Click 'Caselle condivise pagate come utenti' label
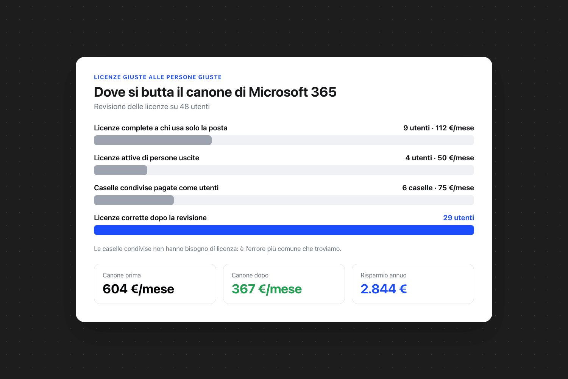 pyautogui.click(x=156, y=188)
